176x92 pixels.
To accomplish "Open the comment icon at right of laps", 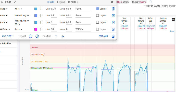I will tap(173, 20).
